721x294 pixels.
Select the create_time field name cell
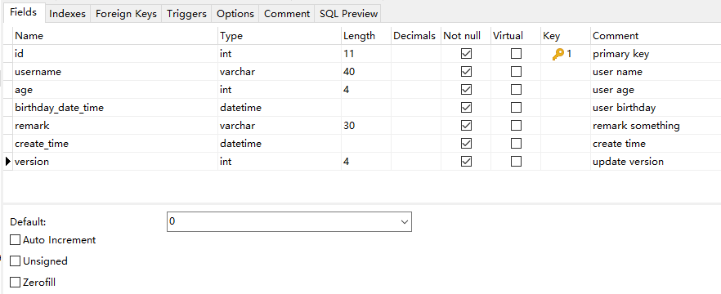pyautogui.click(x=115, y=144)
